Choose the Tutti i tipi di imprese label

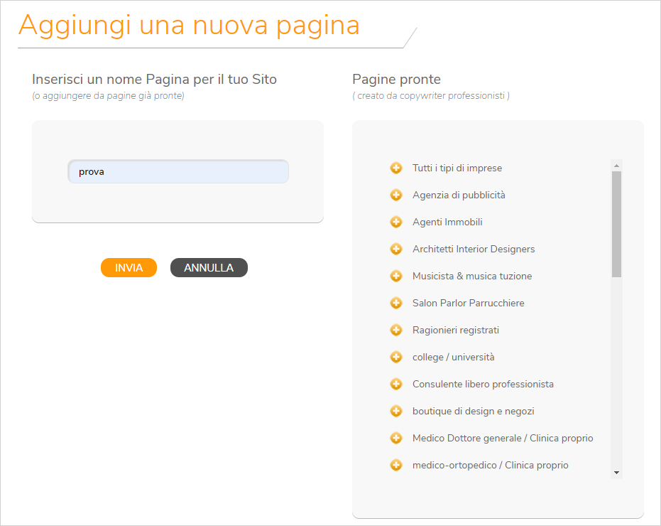pyautogui.click(x=457, y=168)
